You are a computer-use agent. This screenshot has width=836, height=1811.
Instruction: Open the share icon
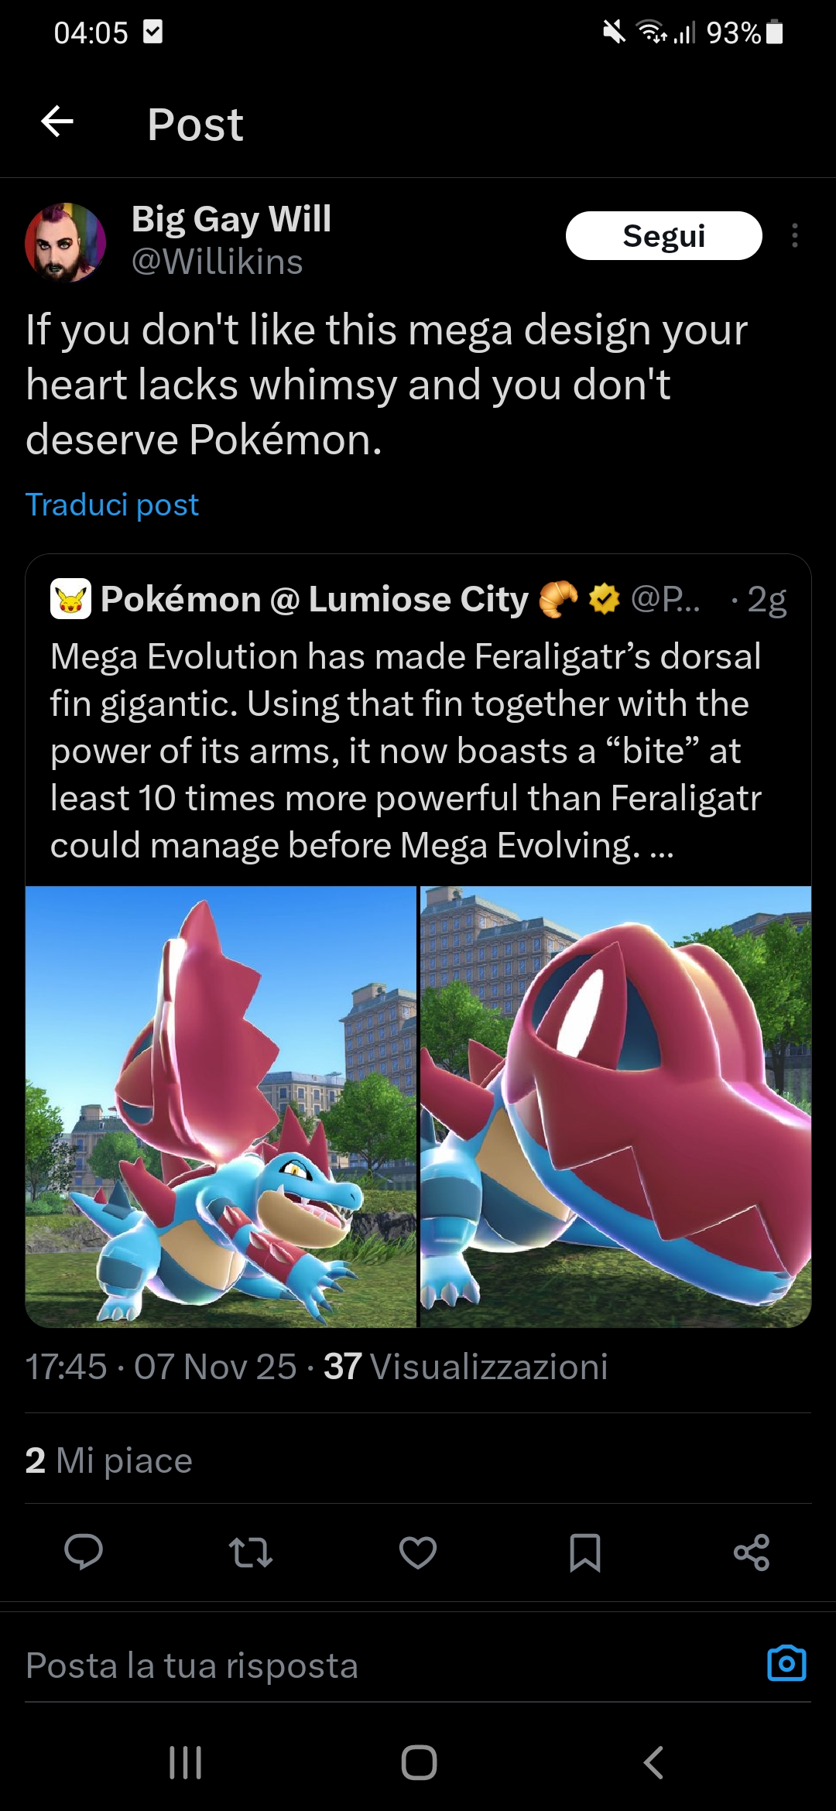(752, 1552)
